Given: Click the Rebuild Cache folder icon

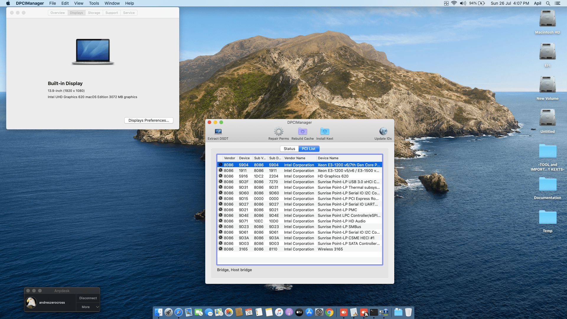Looking at the screenshot, I should tap(302, 131).
